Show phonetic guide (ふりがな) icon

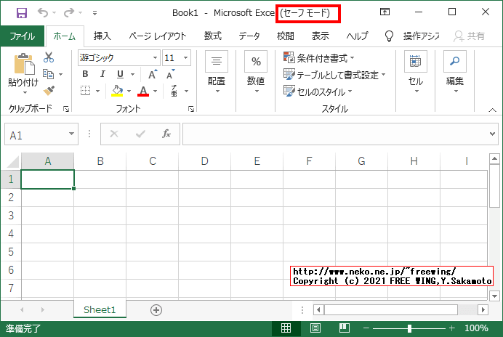tap(174, 91)
